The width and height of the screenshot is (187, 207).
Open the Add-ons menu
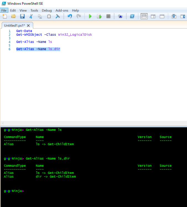(62, 10)
